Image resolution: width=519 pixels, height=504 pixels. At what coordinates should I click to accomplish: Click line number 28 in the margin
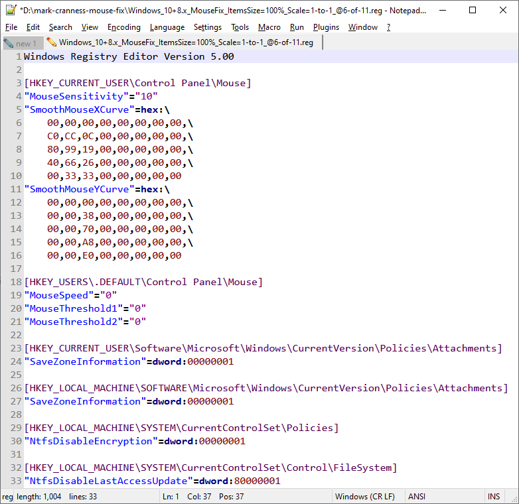16,414
